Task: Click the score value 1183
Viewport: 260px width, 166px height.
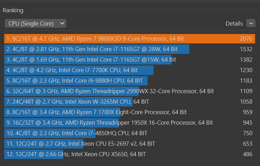Action: coord(246,81)
